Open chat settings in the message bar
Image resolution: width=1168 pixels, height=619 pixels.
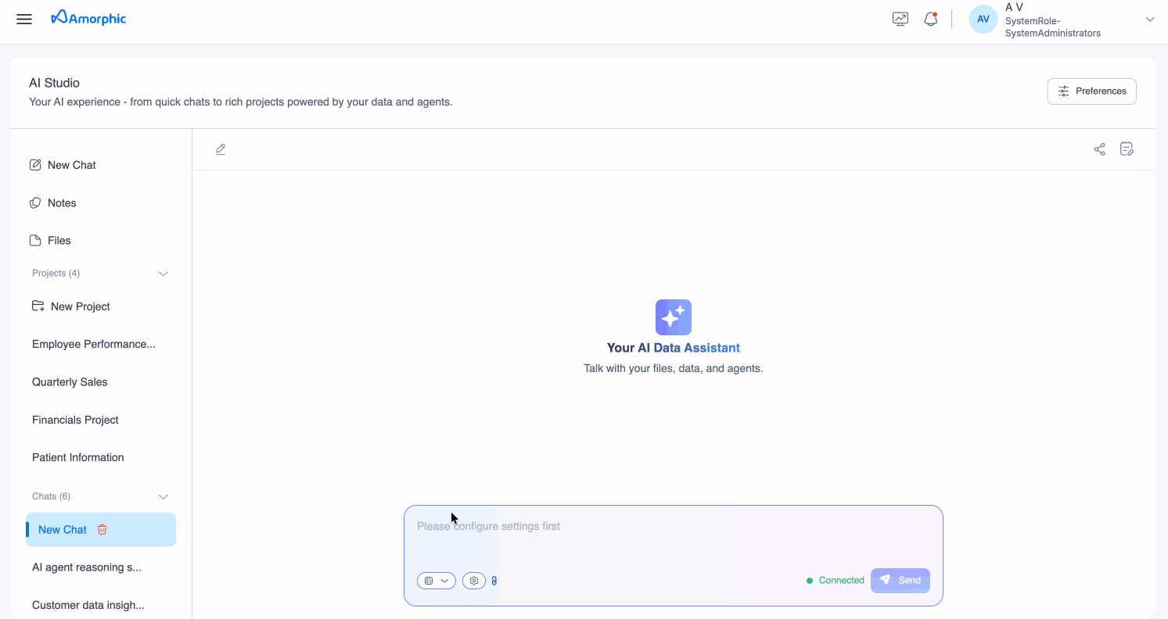473,581
